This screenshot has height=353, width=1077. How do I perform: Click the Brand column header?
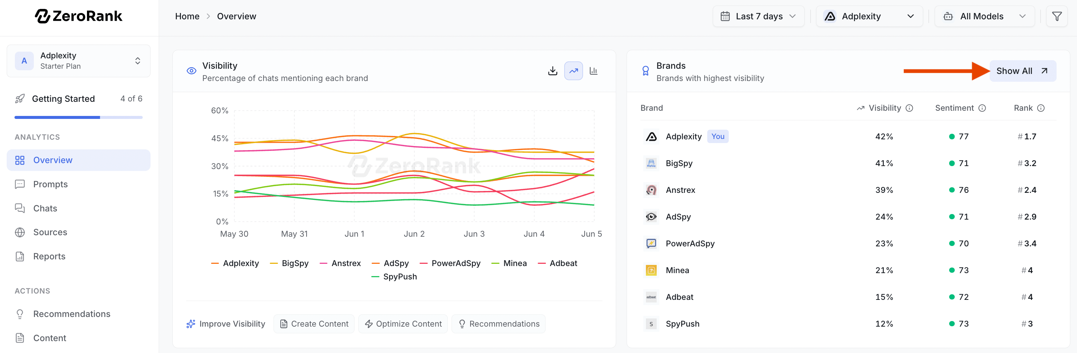[x=652, y=108]
